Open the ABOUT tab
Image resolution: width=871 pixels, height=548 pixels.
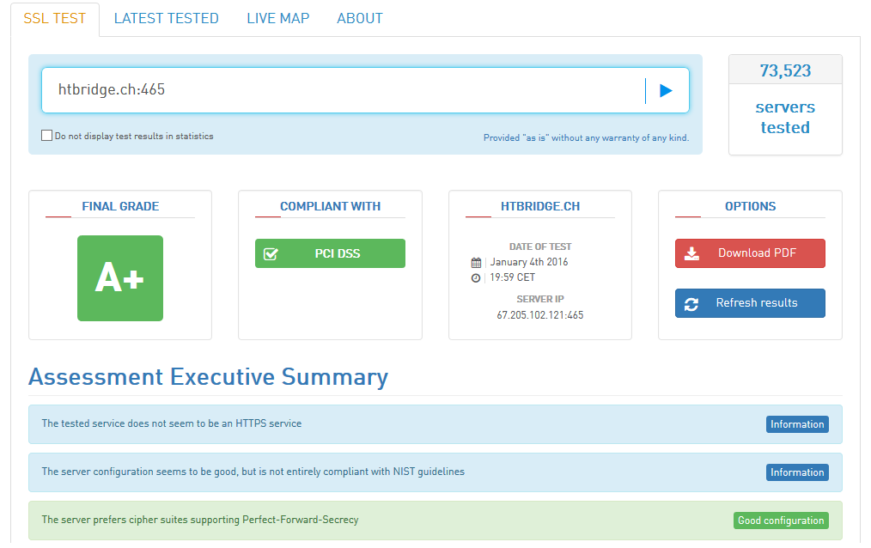point(359,18)
